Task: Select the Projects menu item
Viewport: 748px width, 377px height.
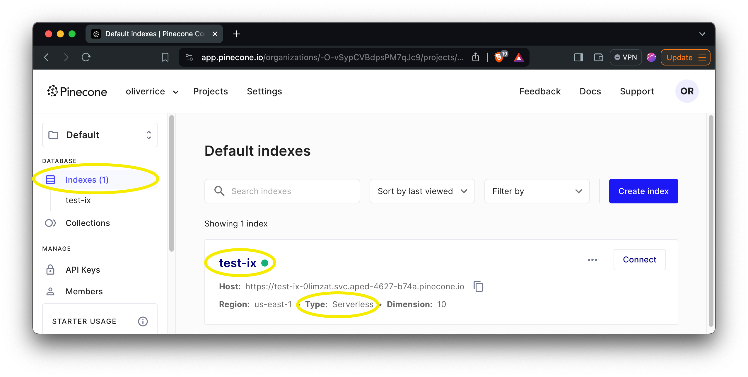Action: pos(211,91)
